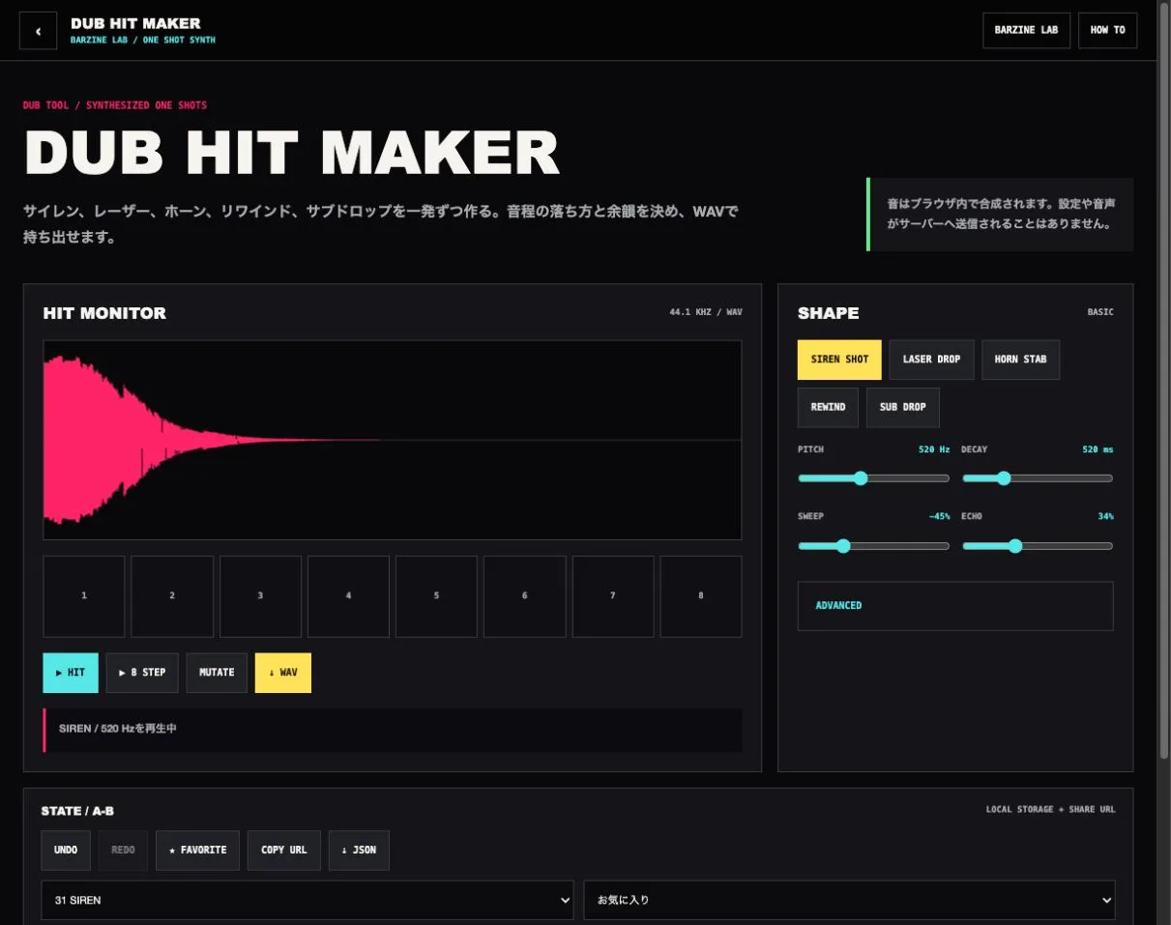1171x925 pixels.
Task: Click the waveform display in Hit Monitor
Action: pos(393,440)
